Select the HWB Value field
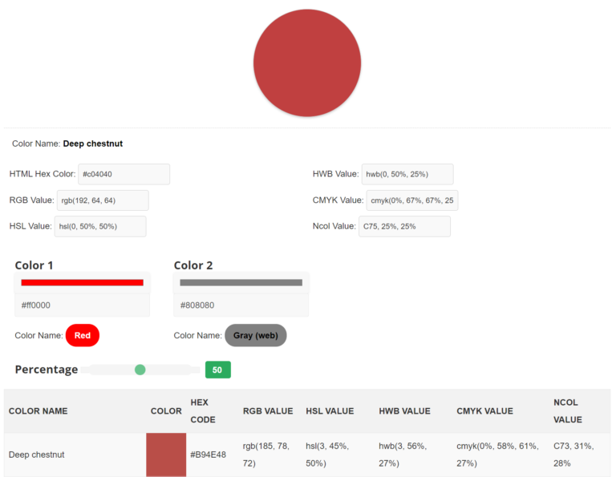The image size is (616, 477). [407, 174]
